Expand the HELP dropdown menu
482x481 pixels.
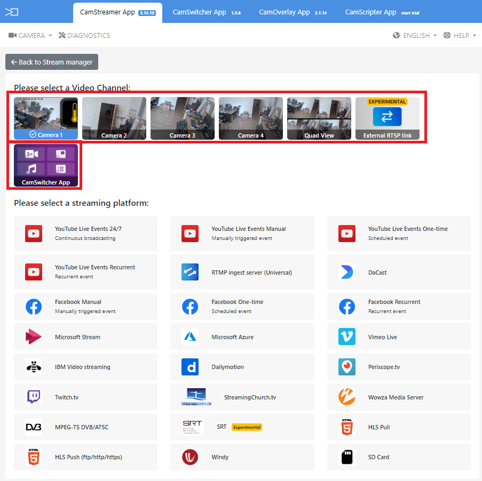tap(460, 35)
